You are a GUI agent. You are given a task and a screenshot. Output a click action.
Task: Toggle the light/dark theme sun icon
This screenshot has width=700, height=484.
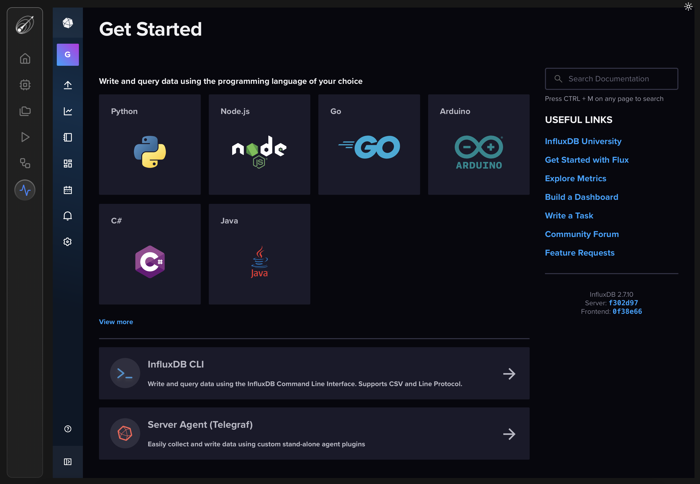688,7
